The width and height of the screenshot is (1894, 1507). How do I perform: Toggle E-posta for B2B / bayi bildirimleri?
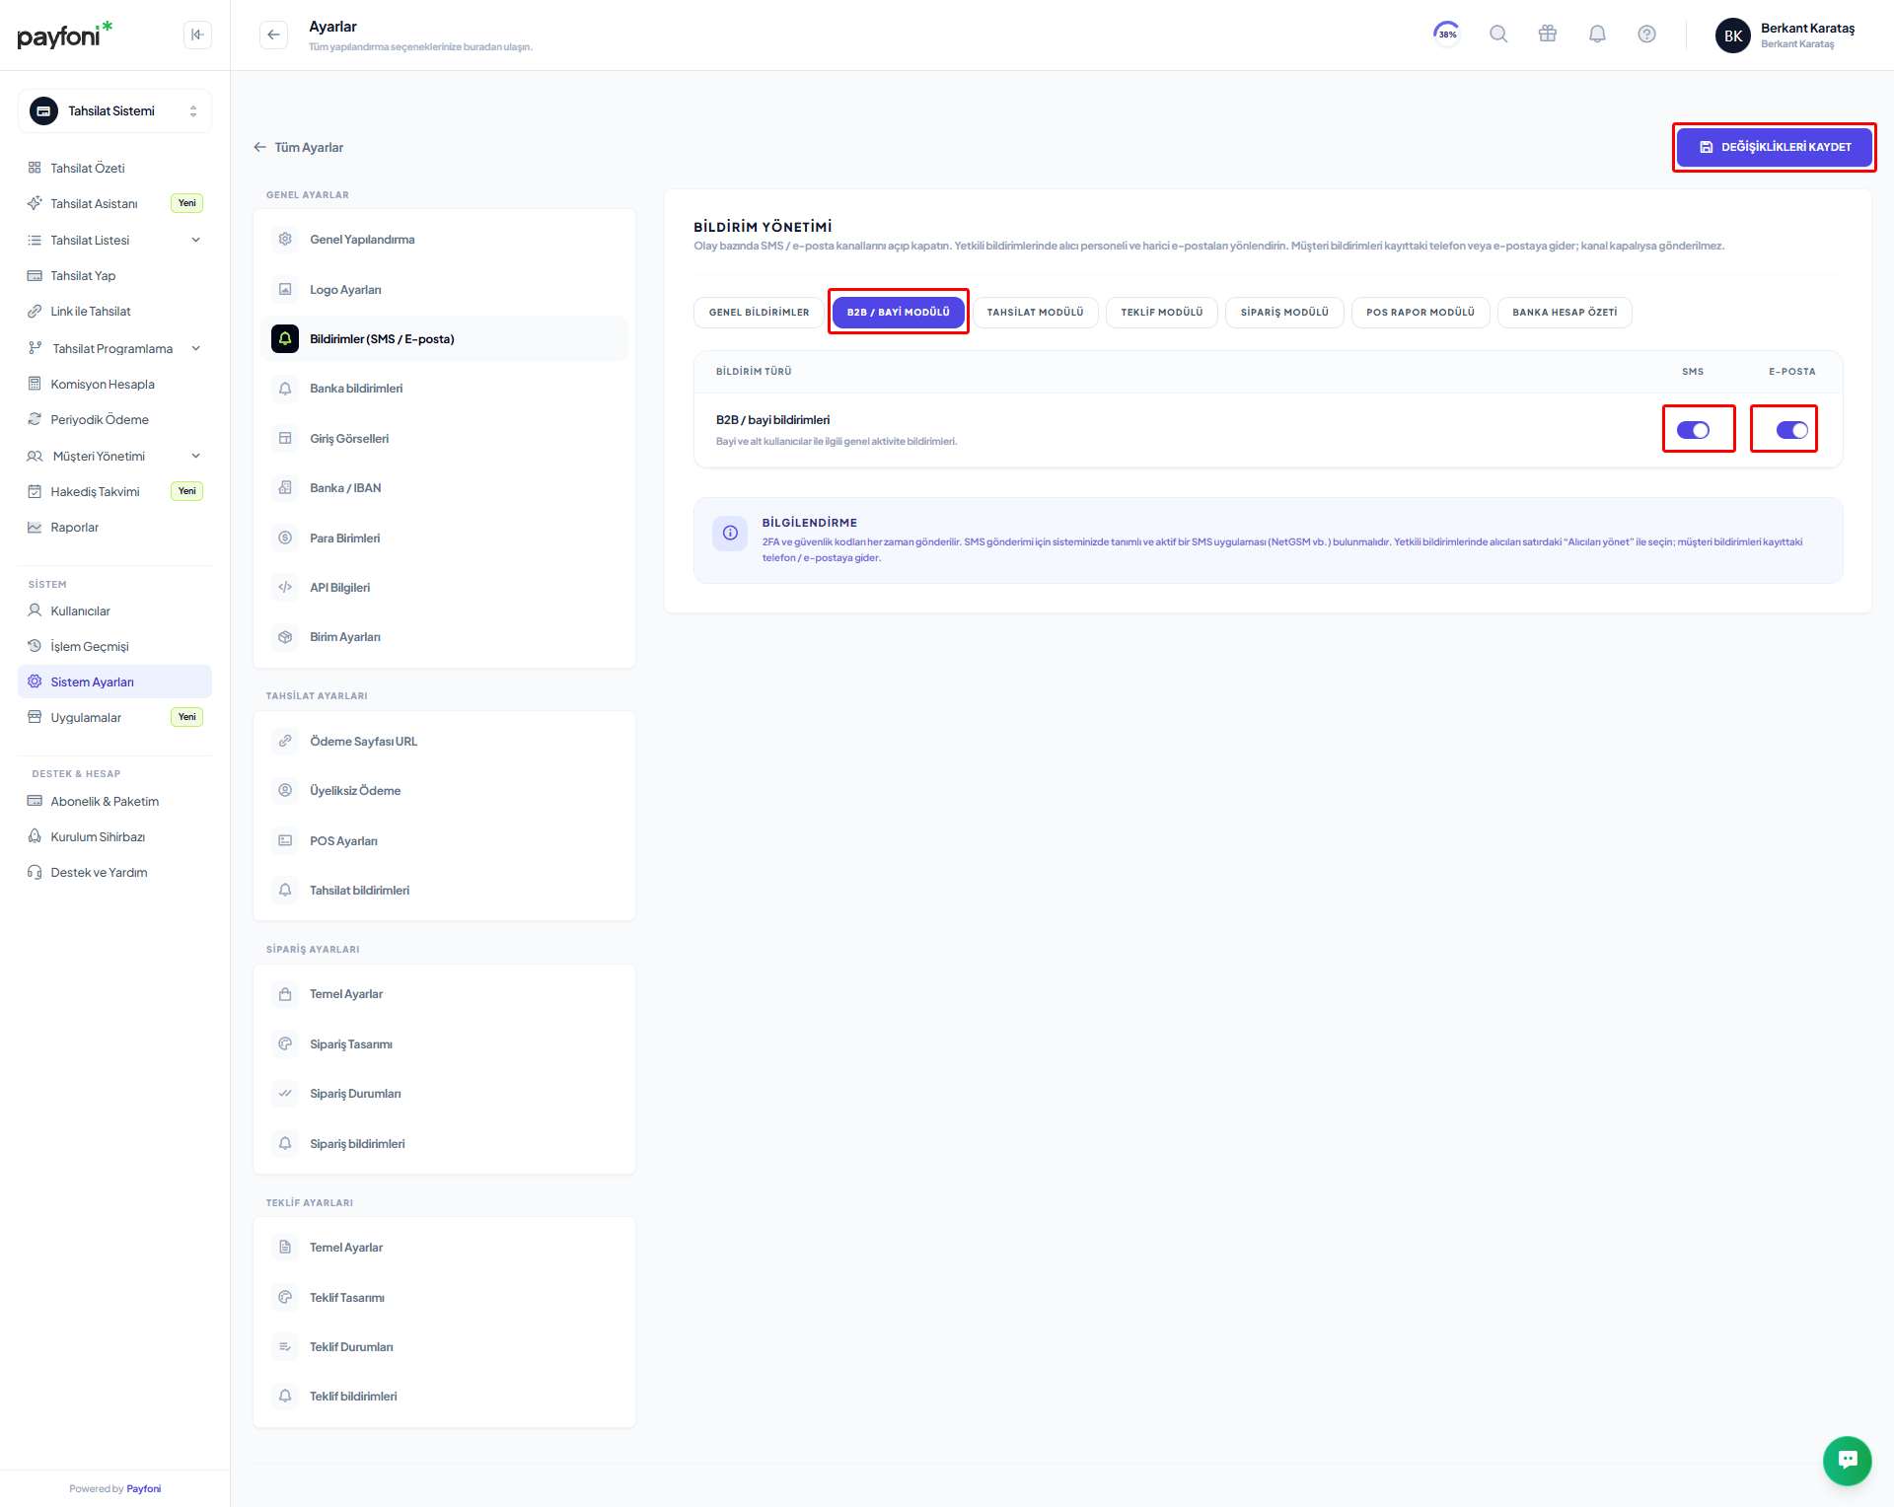click(x=1792, y=430)
